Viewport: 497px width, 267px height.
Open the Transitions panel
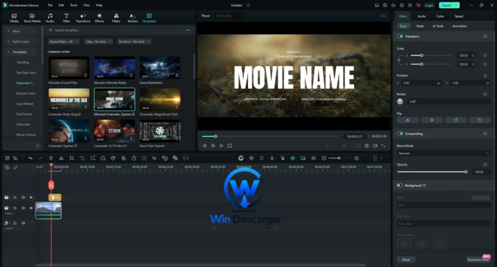(83, 18)
